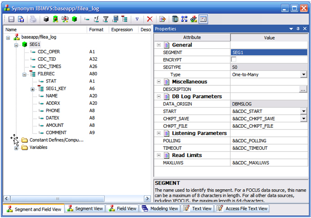Click the DESCRIPTION ellipsis button

pyautogui.click(x=303, y=89)
